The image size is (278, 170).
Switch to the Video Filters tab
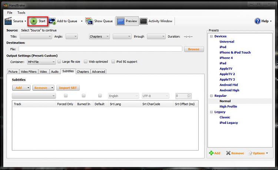[29, 72]
